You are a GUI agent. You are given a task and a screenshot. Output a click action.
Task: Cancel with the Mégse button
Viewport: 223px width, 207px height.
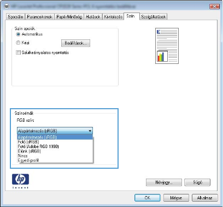(x=176, y=198)
